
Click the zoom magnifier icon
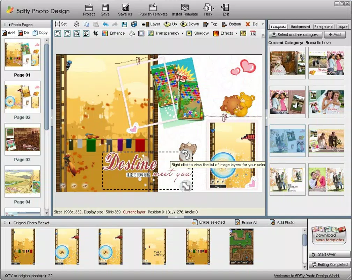[x=77, y=24]
